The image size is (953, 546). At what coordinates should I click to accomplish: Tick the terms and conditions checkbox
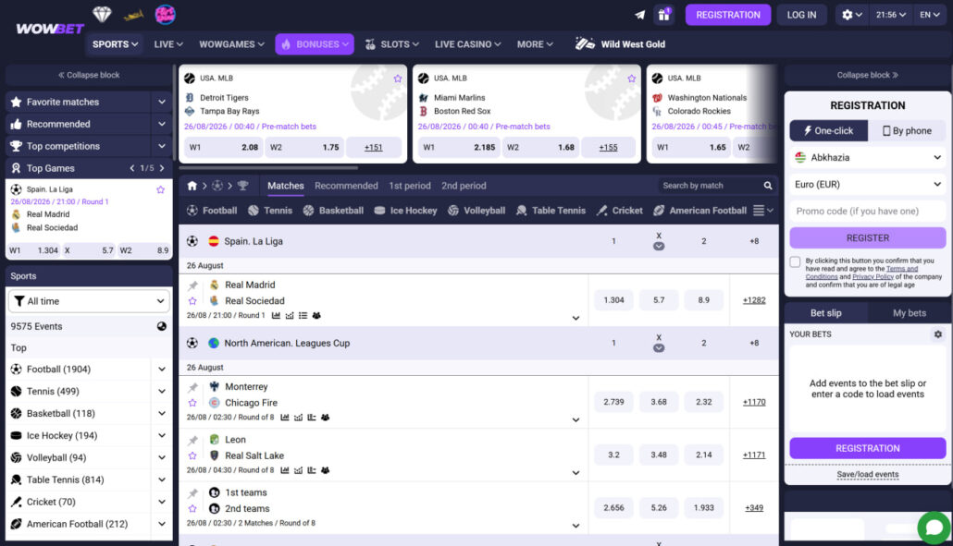coord(795,262)
